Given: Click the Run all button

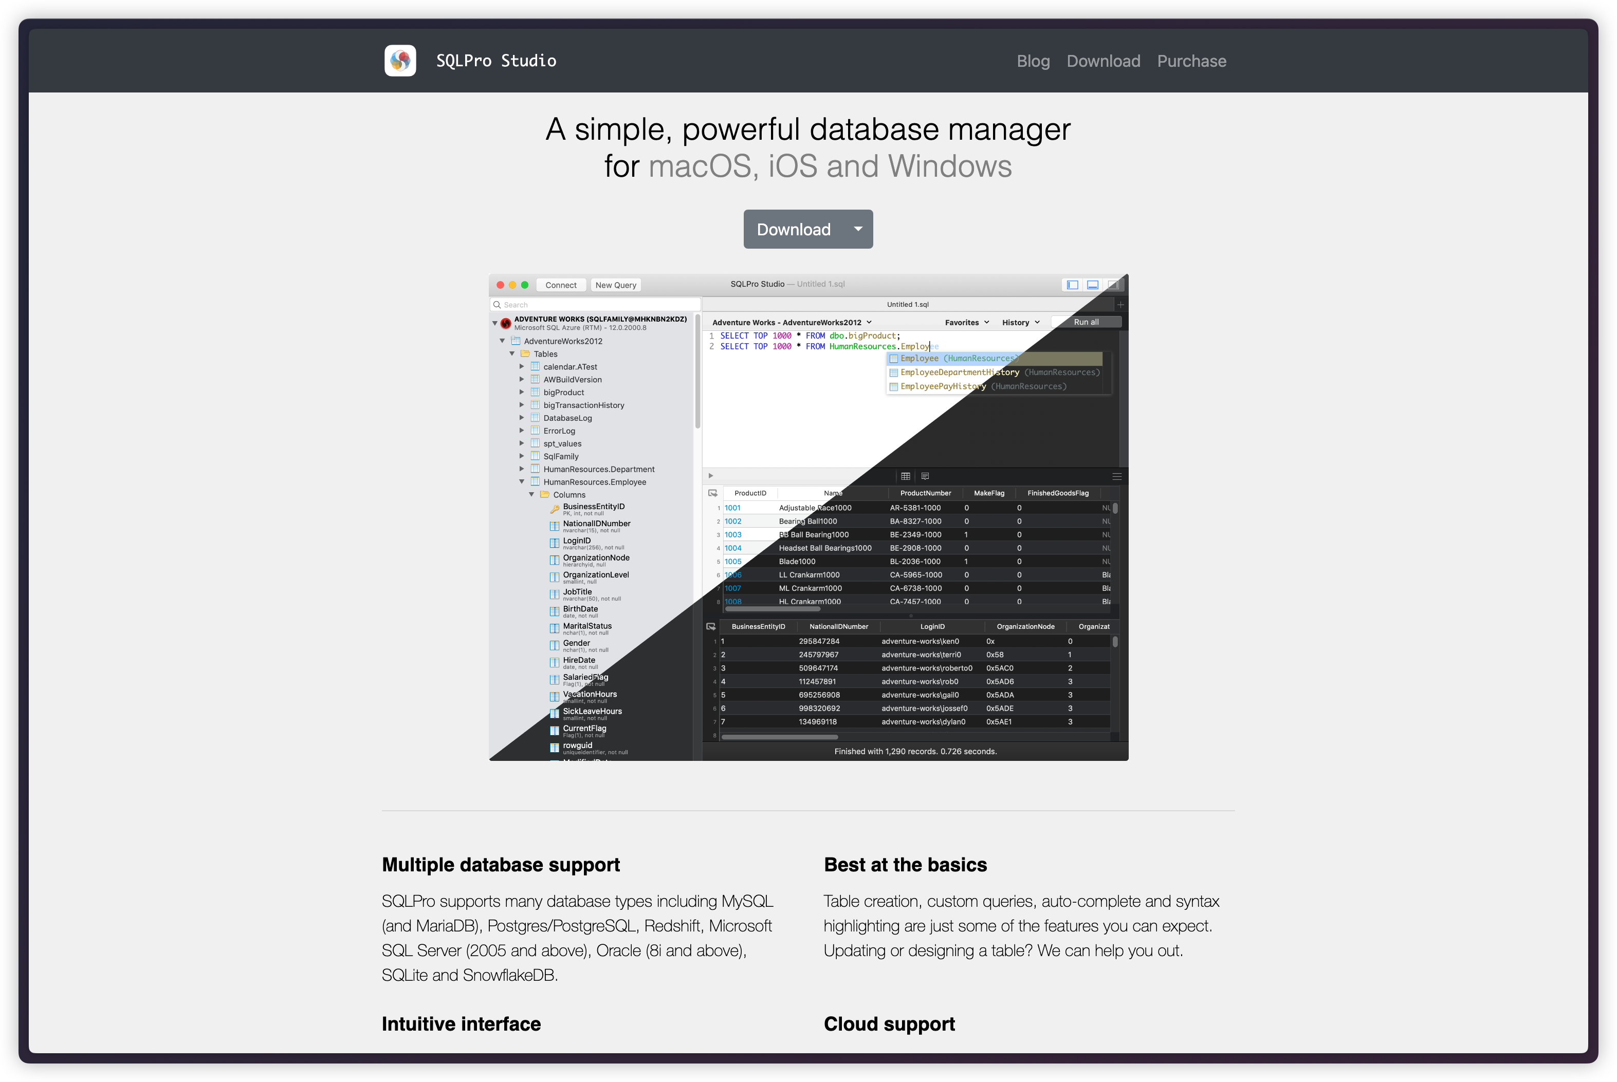Looking at the screenshot, I should coord(1086,322).
